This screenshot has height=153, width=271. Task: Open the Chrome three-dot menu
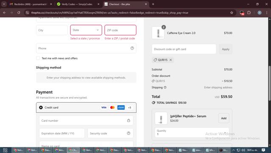(x=267, y=13)
